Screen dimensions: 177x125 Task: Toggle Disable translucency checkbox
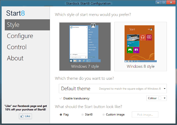[x=61, y=98]
